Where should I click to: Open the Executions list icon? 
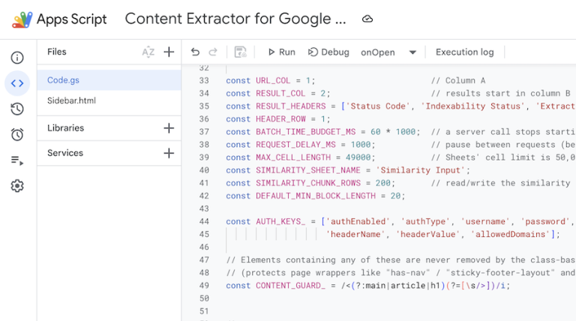pyautogui.click(x=17, y=160)
